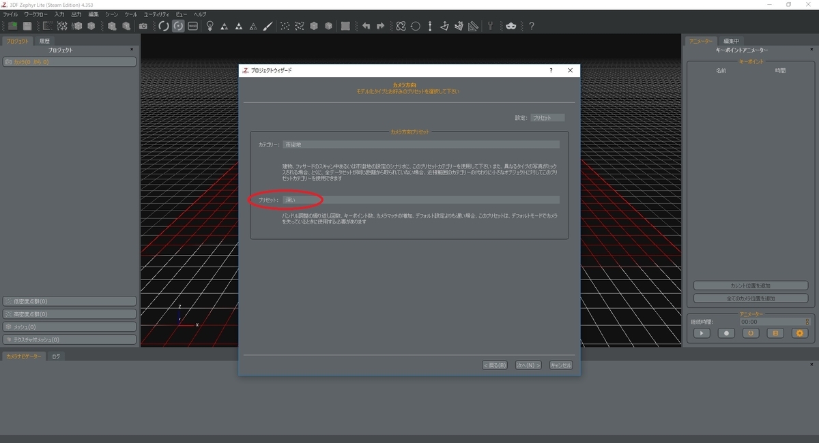Open the シーン menu
The height and width of the screenshot is (443, 819).
pyautogui.click(x=111, y=14)
